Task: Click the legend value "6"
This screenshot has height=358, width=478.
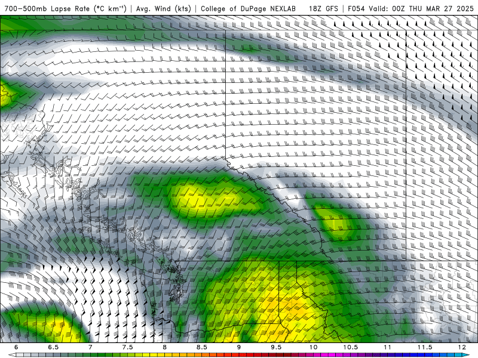Action: coord(16,347)
